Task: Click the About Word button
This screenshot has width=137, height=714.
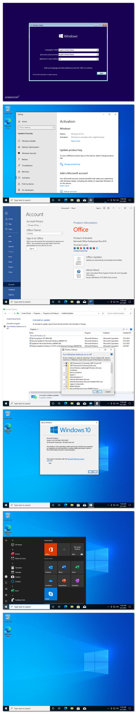Action: [79, 273]
